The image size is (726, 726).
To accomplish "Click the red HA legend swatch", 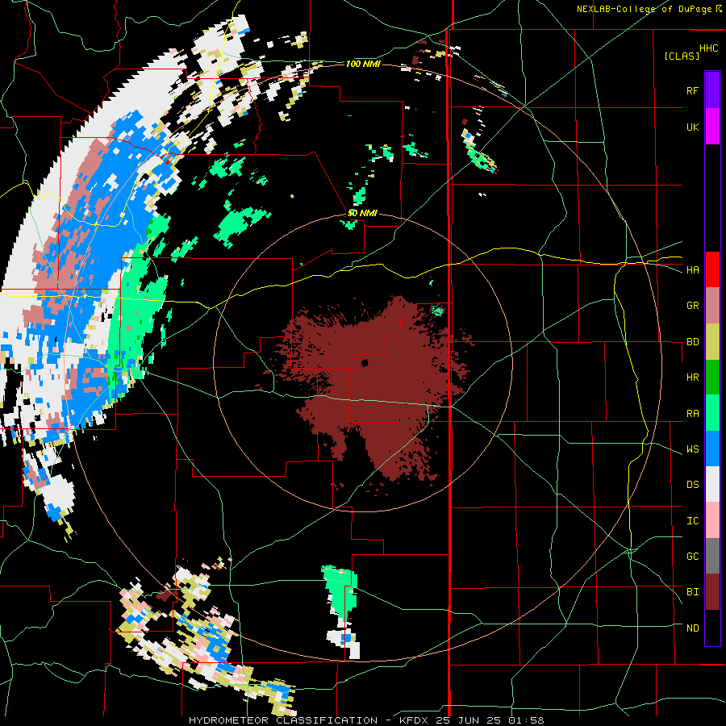I will 712,269.
